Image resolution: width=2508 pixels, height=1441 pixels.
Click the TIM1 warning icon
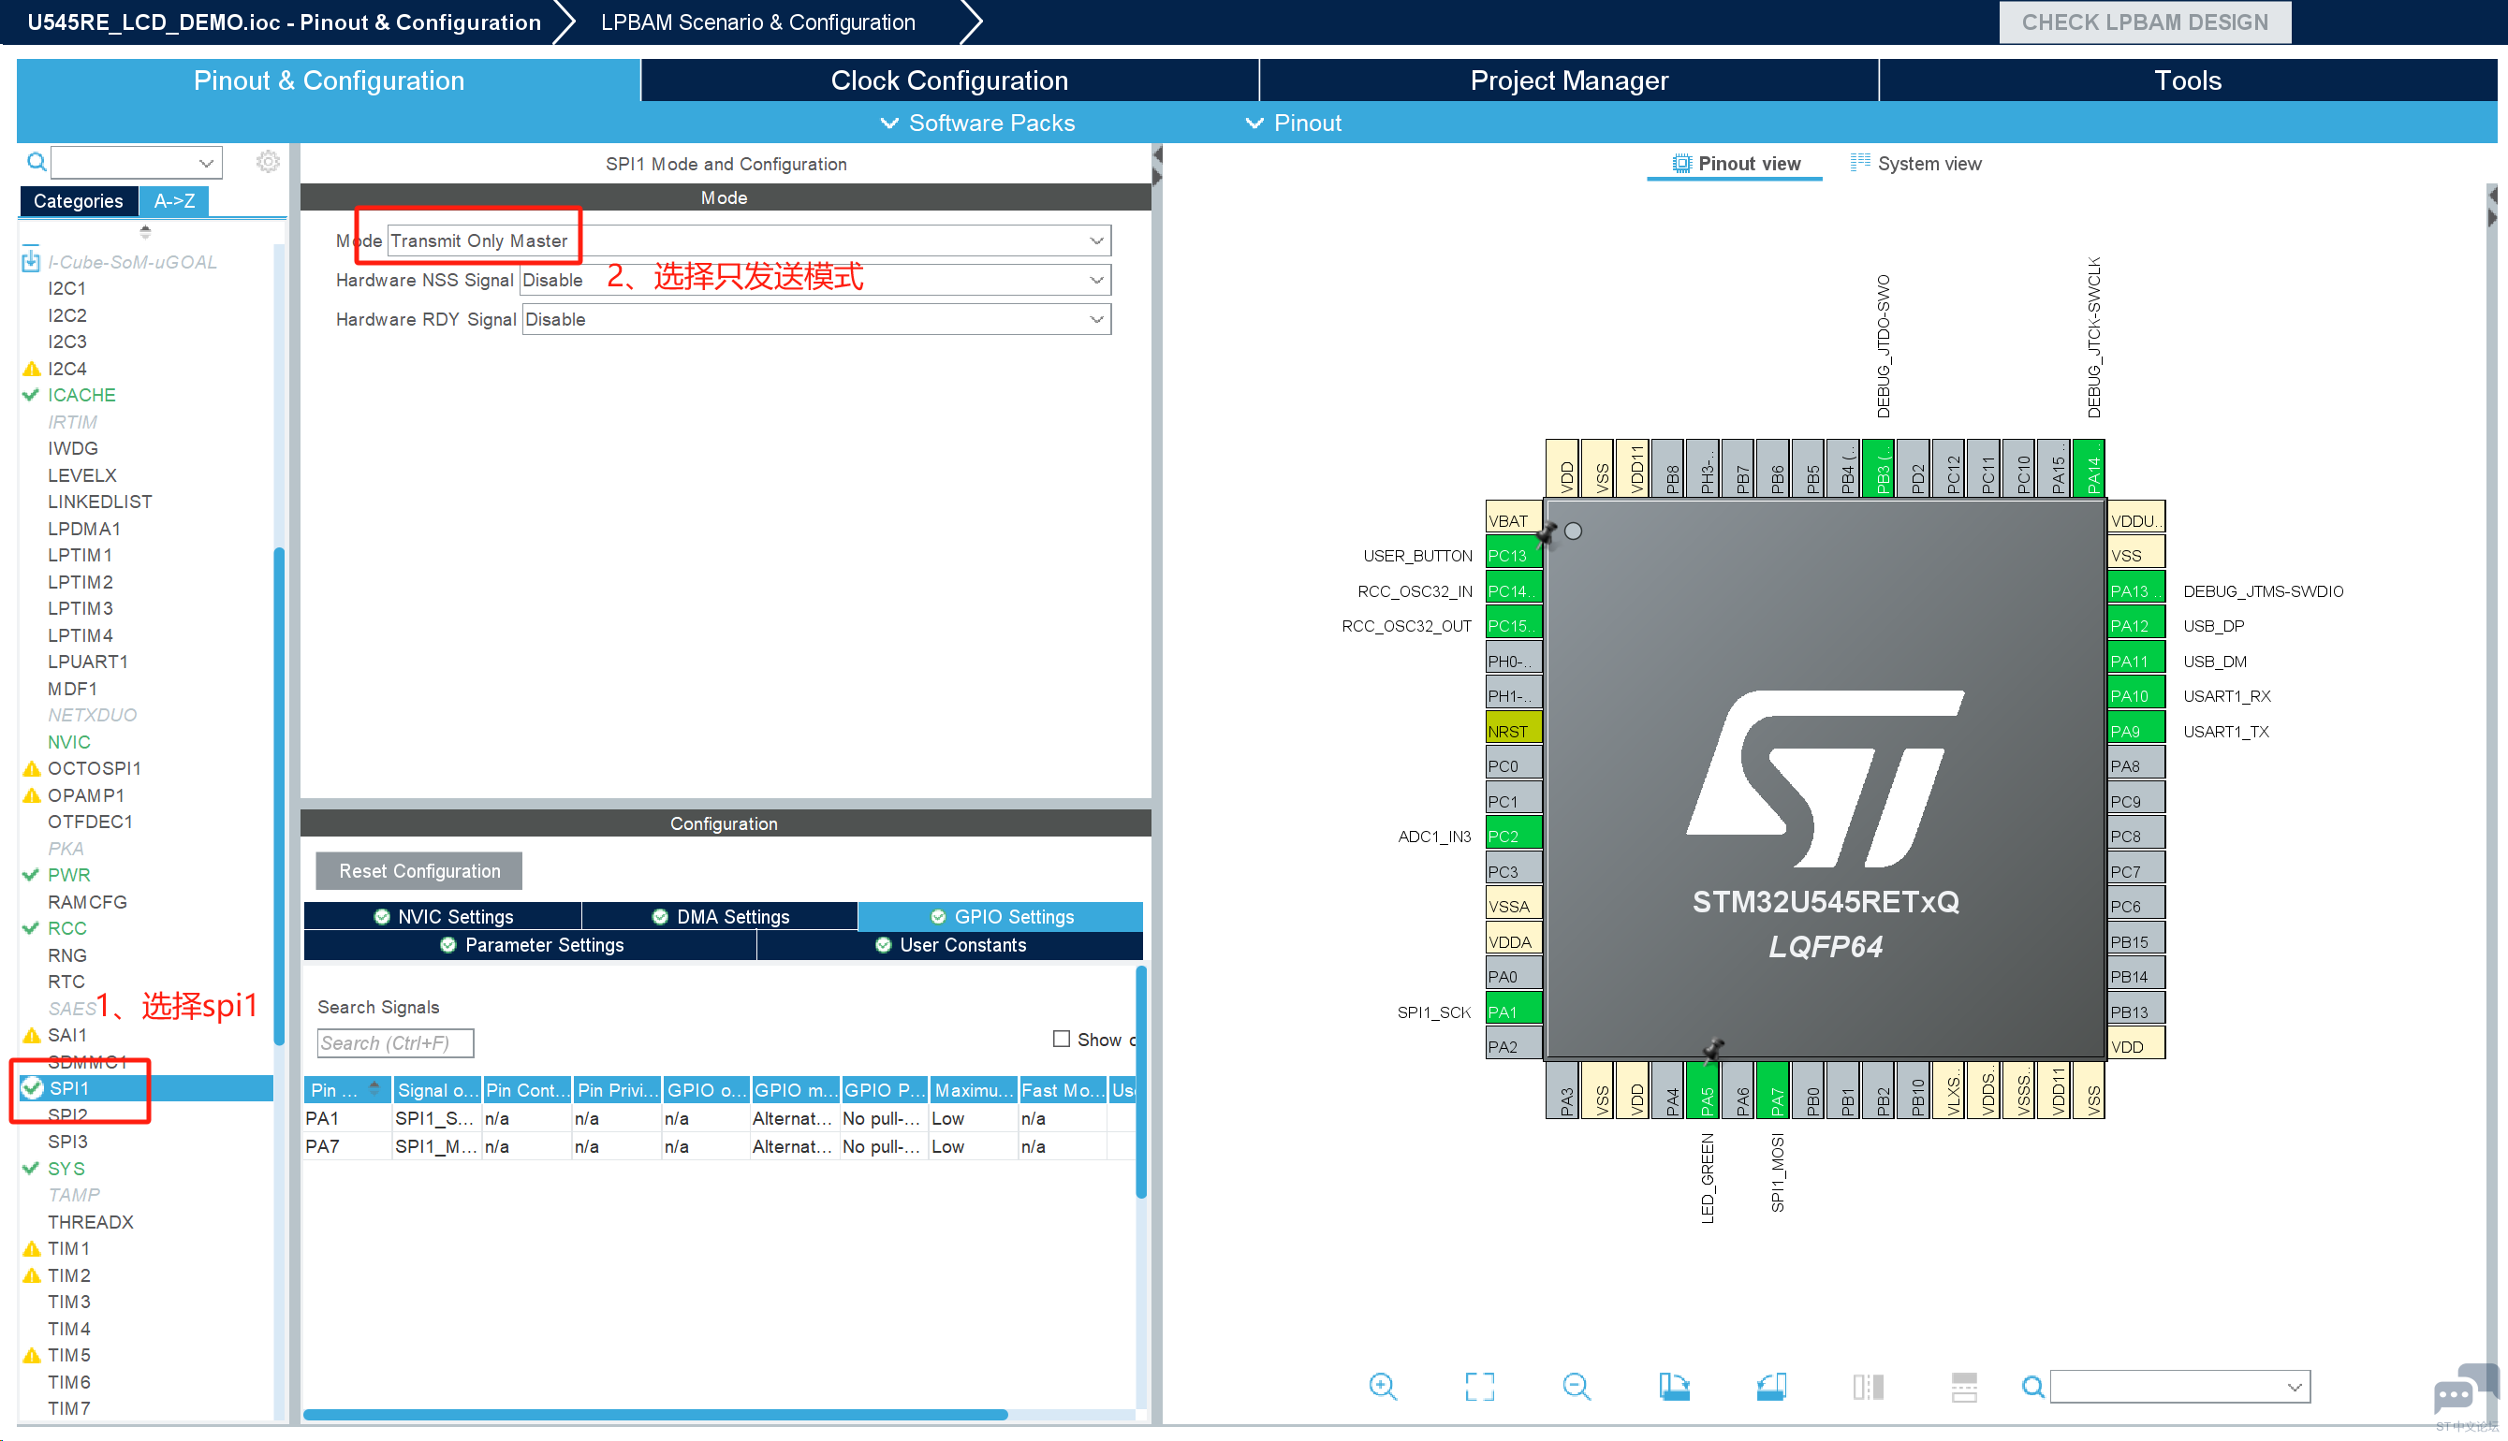coord(32,1248)
